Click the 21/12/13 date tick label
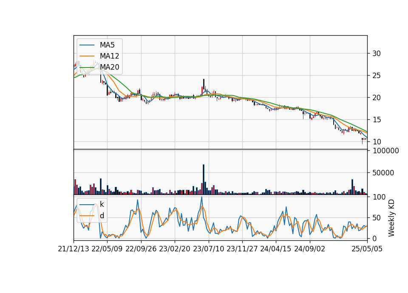 pos(74,249)
